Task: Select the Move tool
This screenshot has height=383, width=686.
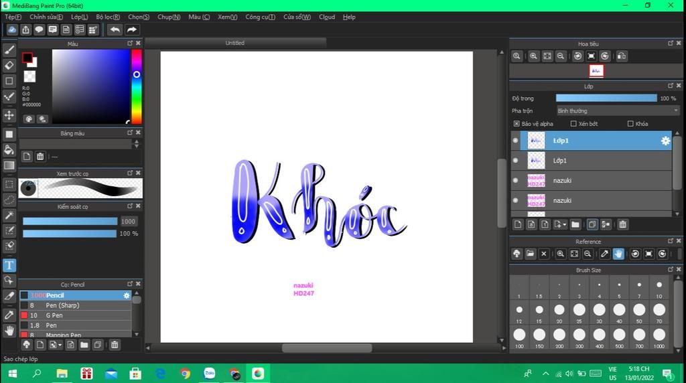Action: 9,115
